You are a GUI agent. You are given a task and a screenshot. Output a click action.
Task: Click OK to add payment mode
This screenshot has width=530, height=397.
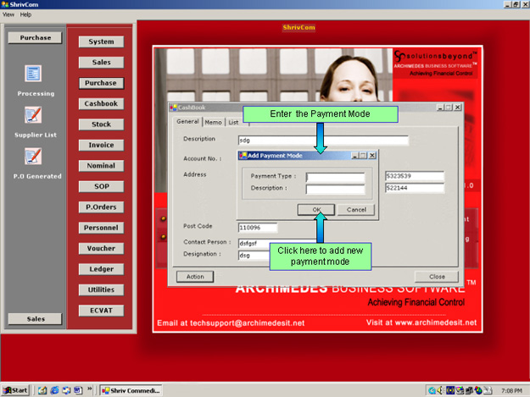point(316,209)
